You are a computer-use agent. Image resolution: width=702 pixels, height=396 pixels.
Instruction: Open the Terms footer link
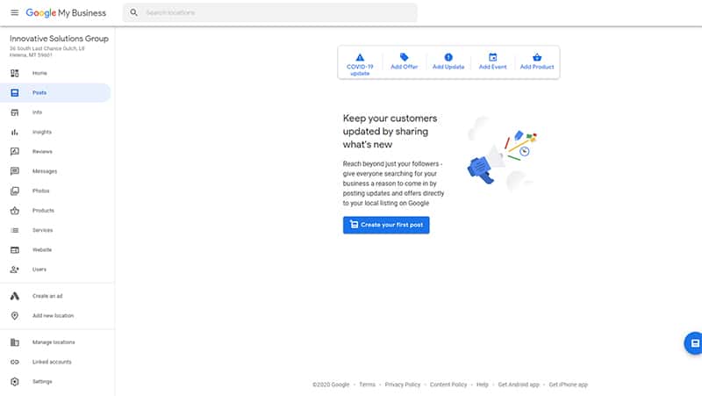367,385
